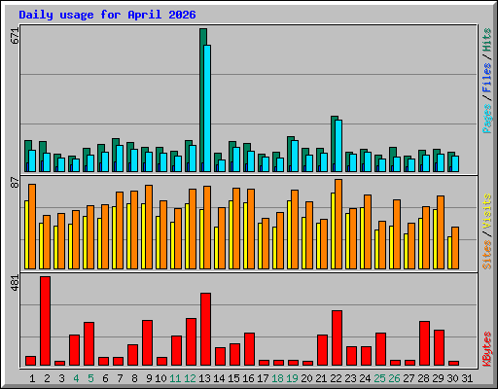Click the cyan bar for day 22

(338, 146)
